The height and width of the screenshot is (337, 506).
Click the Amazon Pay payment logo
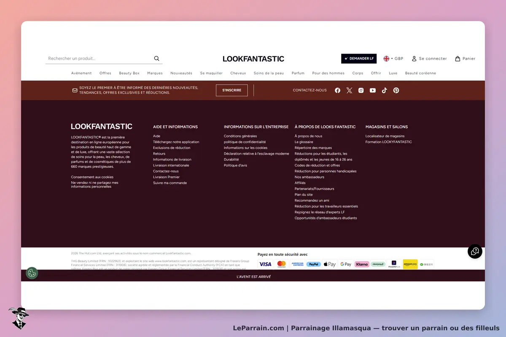point(410,264)
